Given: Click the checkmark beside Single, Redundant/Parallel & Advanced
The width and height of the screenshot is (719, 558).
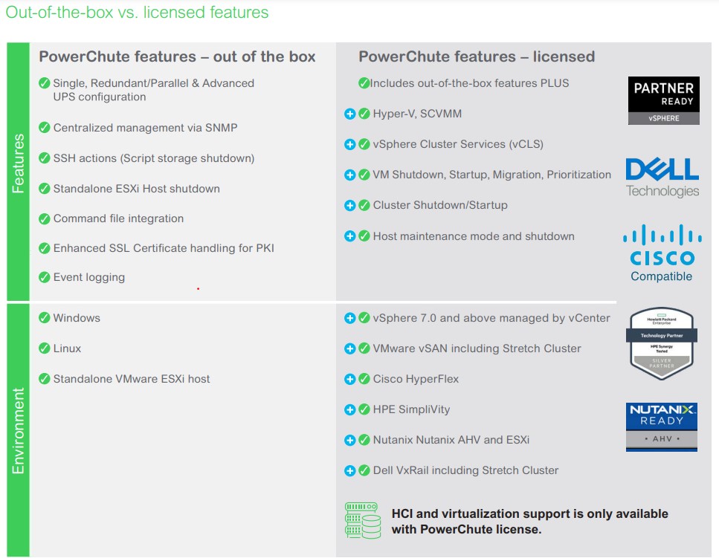Looking at the screenshot, I should click(x=45, y=83).
